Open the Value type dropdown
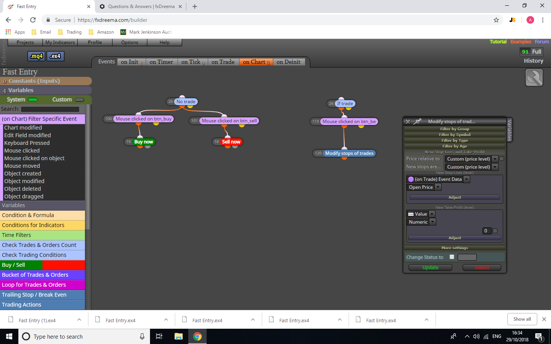Image resolution: width=551 pixels, height=344 pixels. [421, 214]
